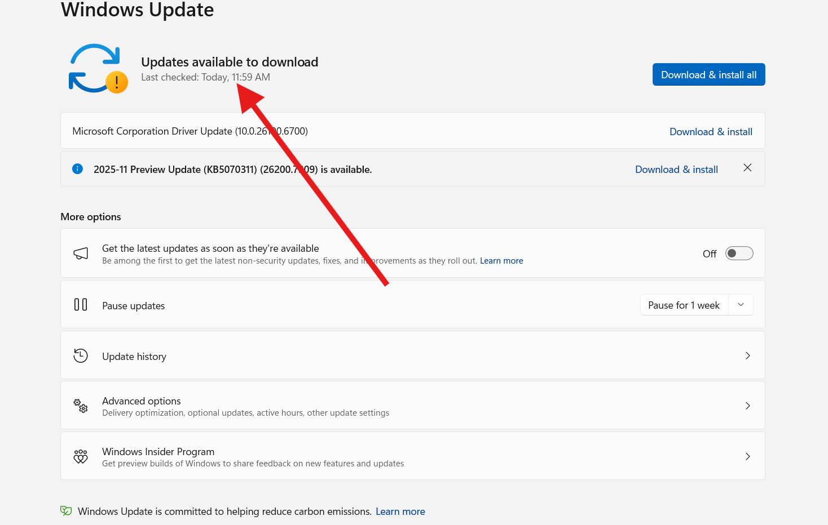This screenshot has width=828, height=525.
Task: Click the Download & install all button
Action: pos(708,74)
